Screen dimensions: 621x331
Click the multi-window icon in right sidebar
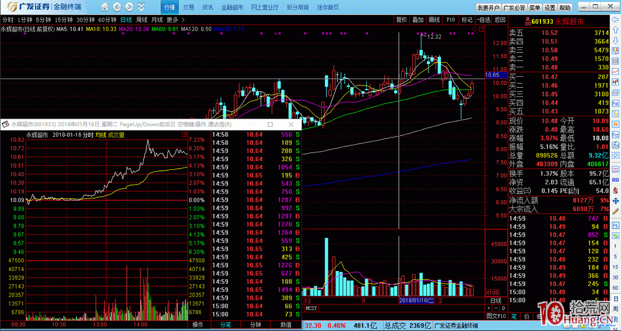pyautogui.click(x=615, y=92)
